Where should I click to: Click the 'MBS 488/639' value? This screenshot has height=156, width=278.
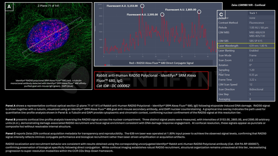(257, 32)
